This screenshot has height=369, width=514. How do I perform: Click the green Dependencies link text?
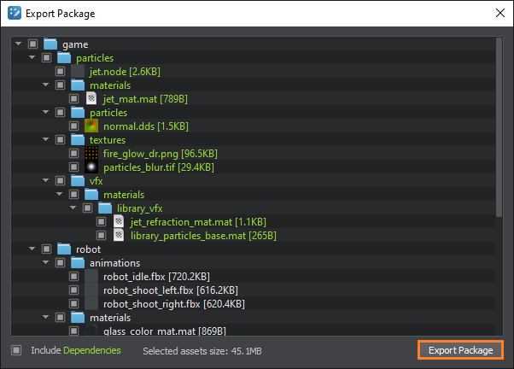[93, 350]
